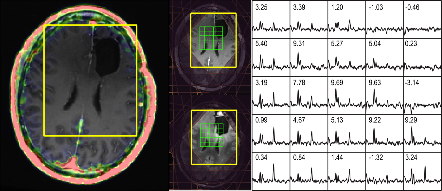Choose spectrum in first row, third column
442x191 pixels.
click(347, 20)
